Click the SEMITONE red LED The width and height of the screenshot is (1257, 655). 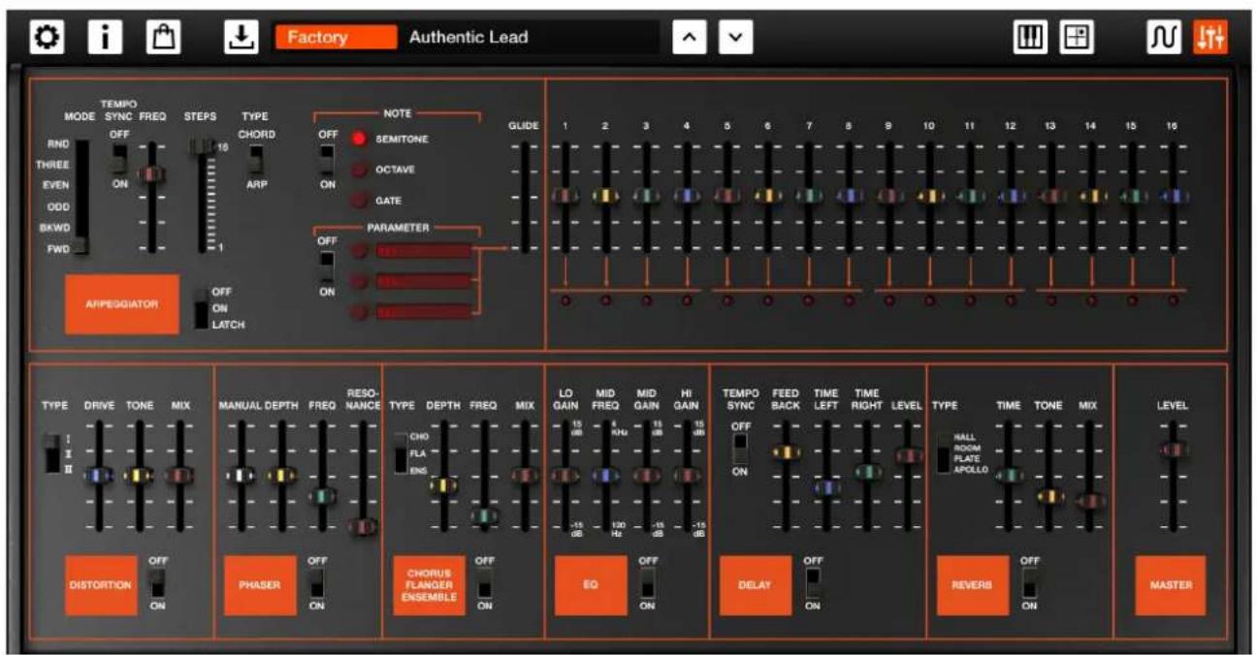(x=358, y=139)
